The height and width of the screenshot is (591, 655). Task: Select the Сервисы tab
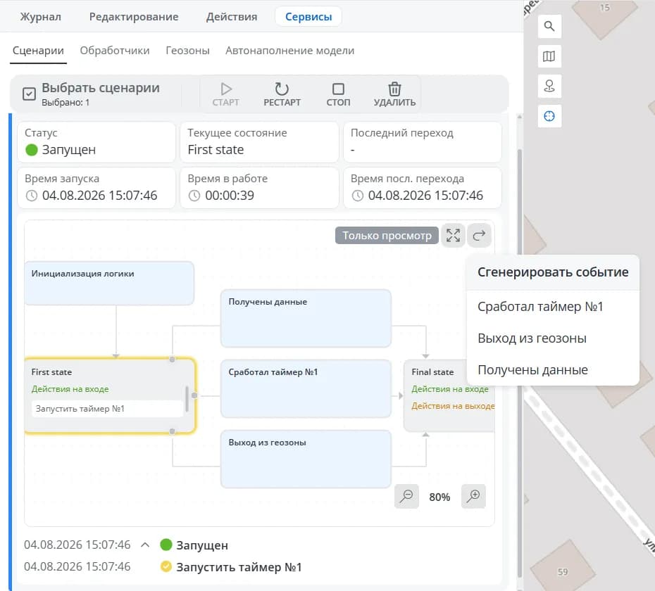point(308,17)
